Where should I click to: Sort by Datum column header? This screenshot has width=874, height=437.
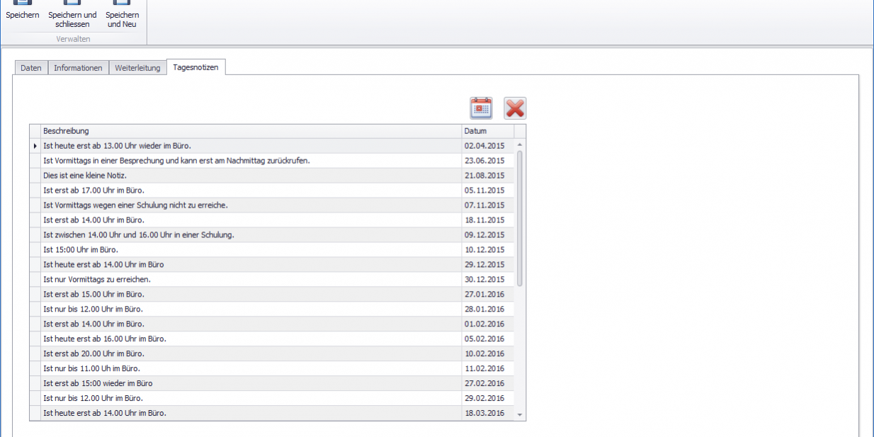pyautogui.click(x=487, y=131)
